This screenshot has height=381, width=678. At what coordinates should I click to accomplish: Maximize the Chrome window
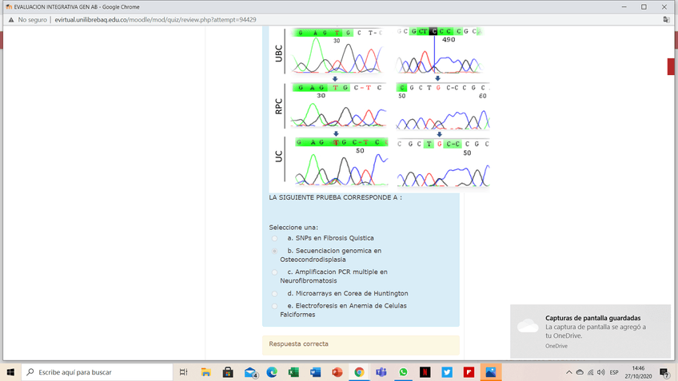(644, 7)
